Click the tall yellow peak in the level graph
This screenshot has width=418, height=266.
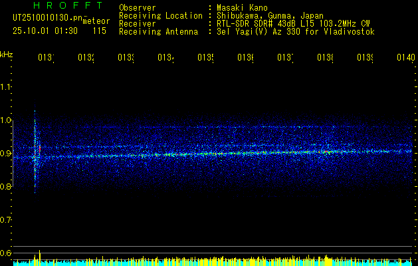tap(39, 257)
